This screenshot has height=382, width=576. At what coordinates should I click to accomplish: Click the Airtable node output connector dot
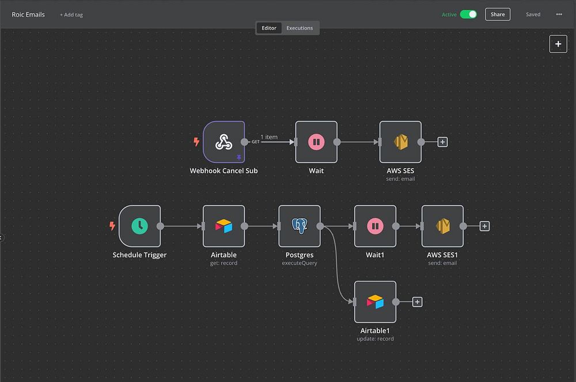pos(244,226)
